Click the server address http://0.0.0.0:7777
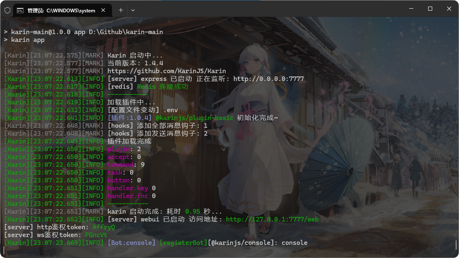 (268, 78)
